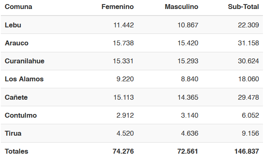Image resolution: width=265 pixels, height=161 pixels.
Task: Click Contulmo's Femenino value 2.912
Action: click(x=125, y=115)
